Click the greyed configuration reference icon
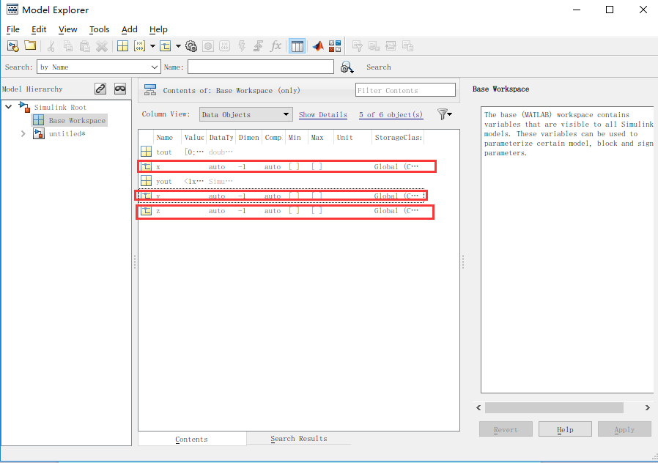 coord(208,46)
